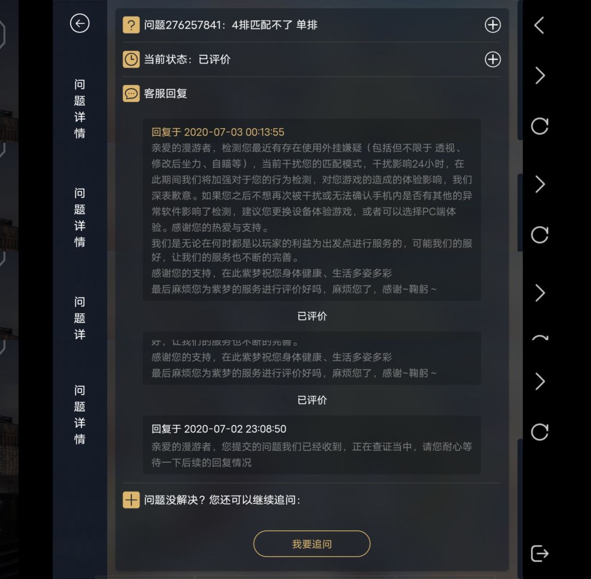Expand the 当前状态 row with plus icon
591x579 pixels.
[493, 59]
